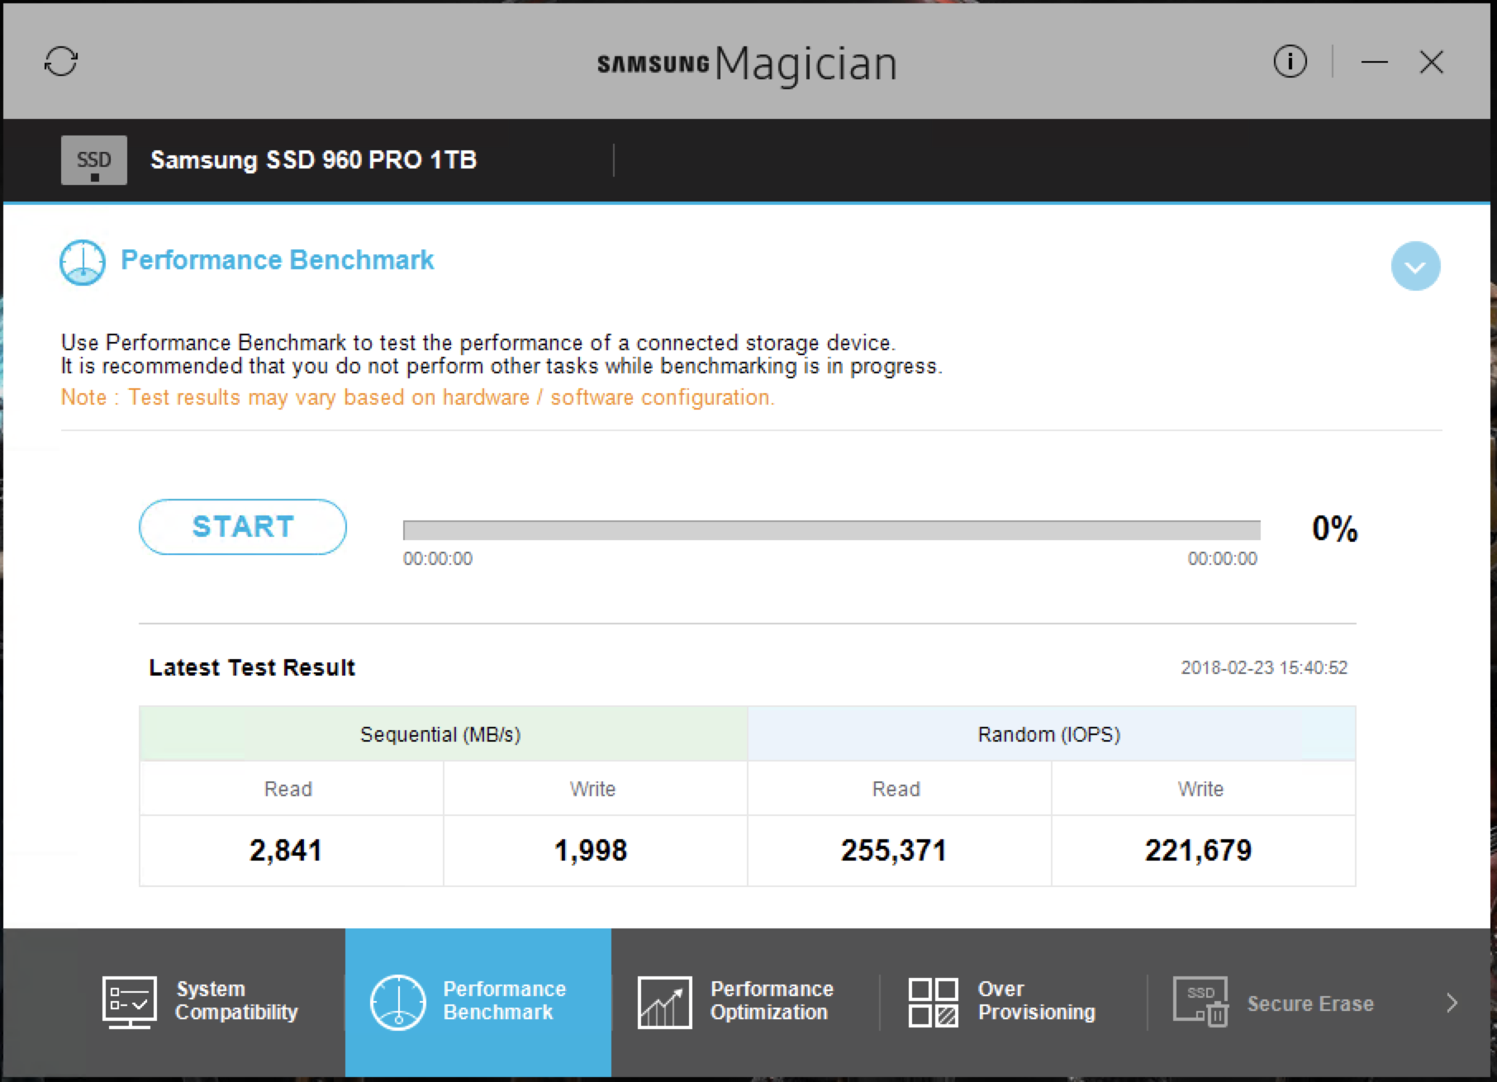Screen dimensions: 1497x1082
Task: Click the Performance Optimization chart icon
Action: point(664,1003)
